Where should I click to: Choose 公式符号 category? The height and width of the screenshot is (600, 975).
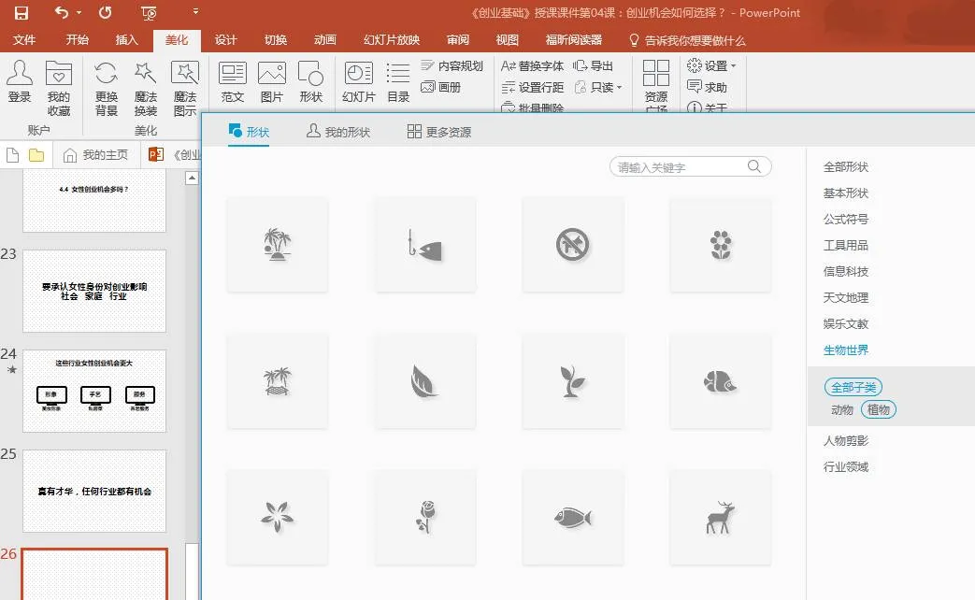click(846, 220)
